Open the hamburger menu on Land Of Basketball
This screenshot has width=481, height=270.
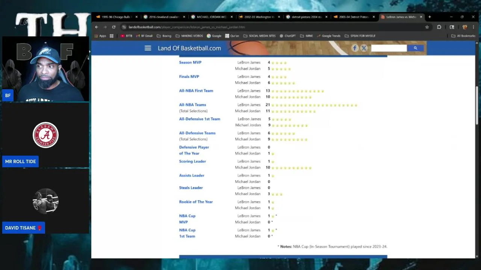pyautogui.click(x=148, y=48)
